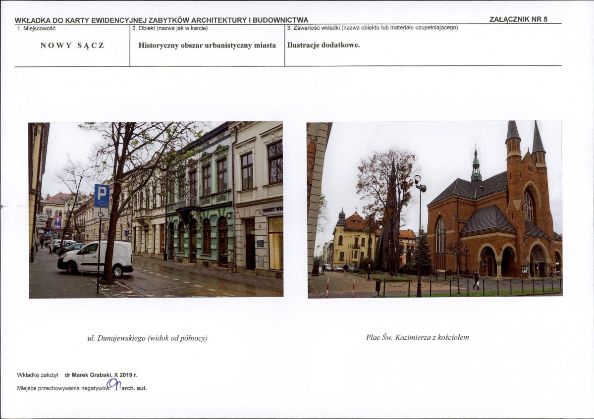Click the blue parking sign in left photo

102,196
